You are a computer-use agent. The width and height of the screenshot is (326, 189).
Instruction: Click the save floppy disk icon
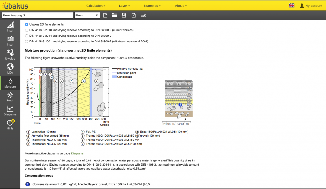[124, 15]
